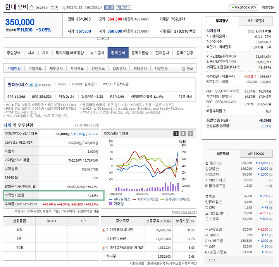This screenshot has height=267, width=279.
Task: Remove 오스코텍 from recent list
Action: pyautogui.click(x=271, y=219)
